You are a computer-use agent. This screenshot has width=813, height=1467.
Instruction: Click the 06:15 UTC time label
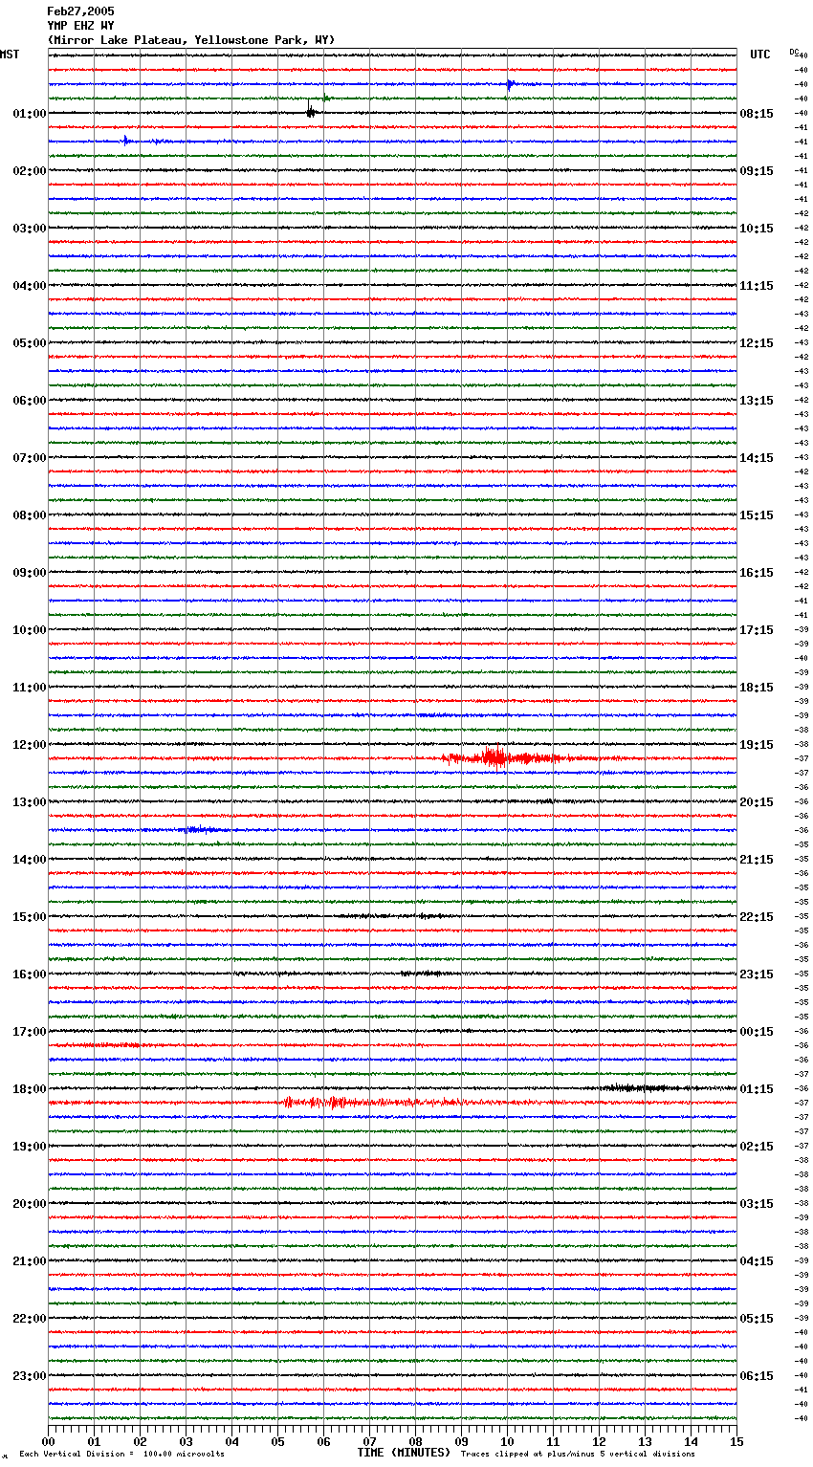coord(757,1376)
